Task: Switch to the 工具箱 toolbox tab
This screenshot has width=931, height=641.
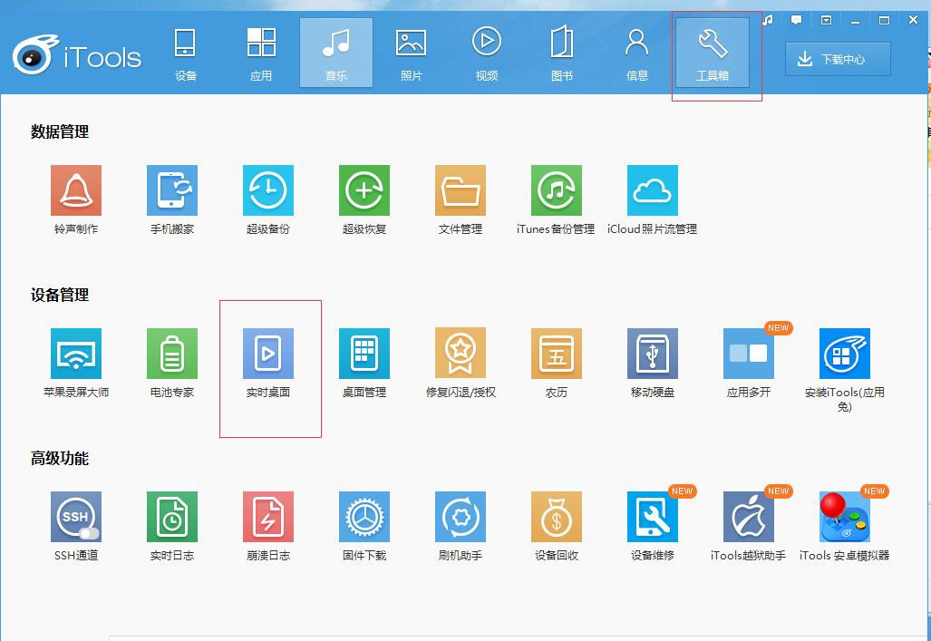Action: (x=713, y=53)
